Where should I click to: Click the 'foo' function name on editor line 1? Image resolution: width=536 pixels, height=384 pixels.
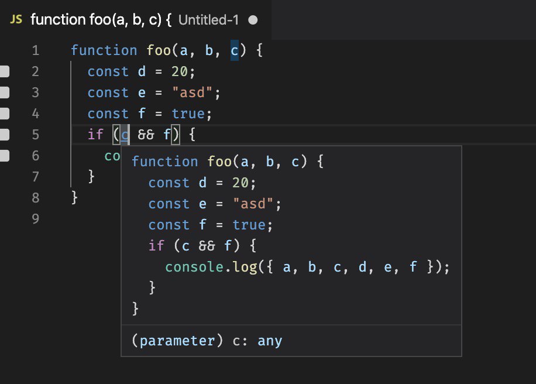(x=159, y=50)
